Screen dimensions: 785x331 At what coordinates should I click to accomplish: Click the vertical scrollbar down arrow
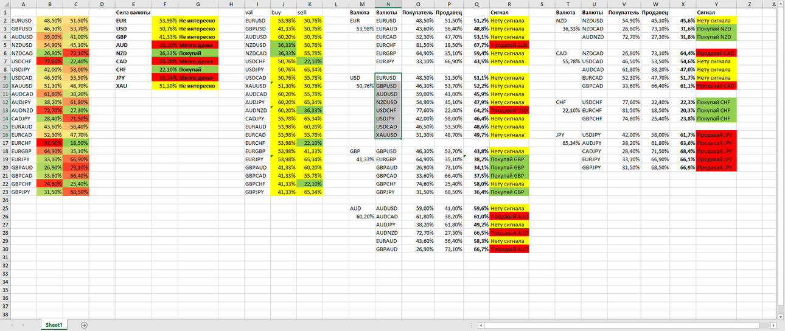[x=781, y=316]
